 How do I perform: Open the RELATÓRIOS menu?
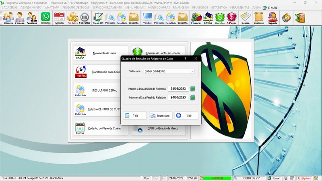(200, 8)
